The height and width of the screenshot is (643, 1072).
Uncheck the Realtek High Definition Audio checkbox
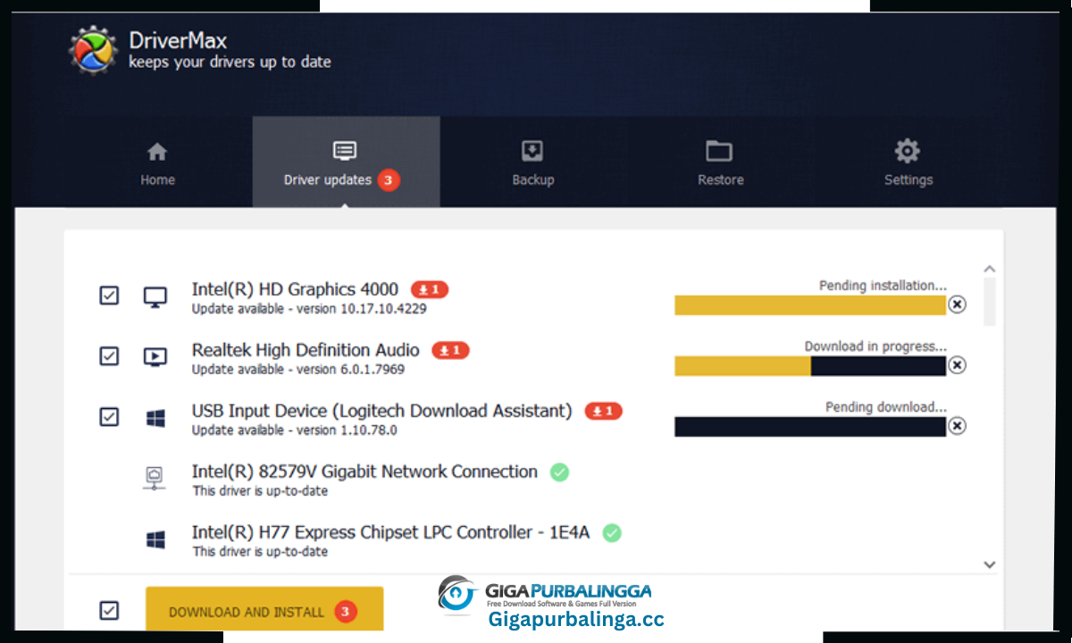click(x=109, y=356)
